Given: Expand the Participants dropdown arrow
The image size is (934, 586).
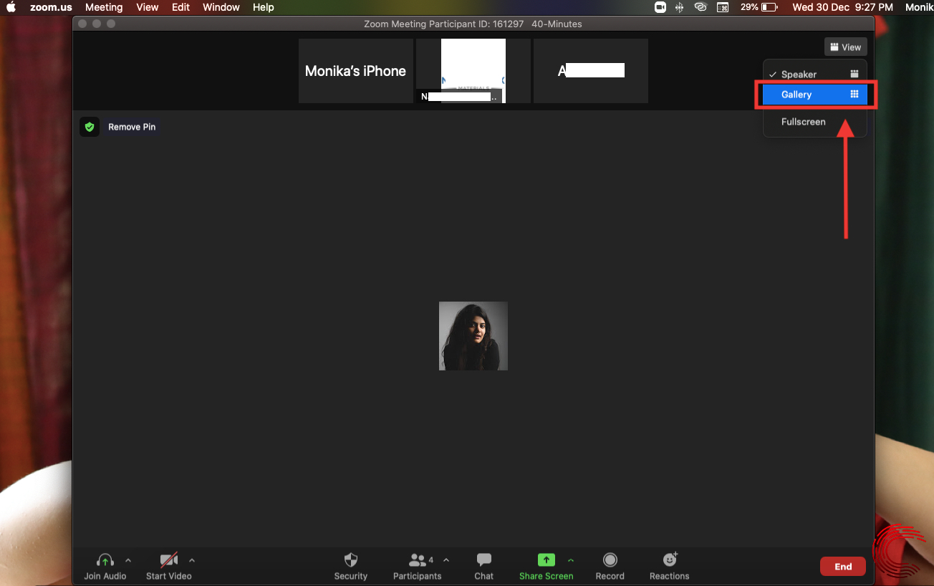Looking at the screenshot, I should pyautogui.click(x=446, y=562).
